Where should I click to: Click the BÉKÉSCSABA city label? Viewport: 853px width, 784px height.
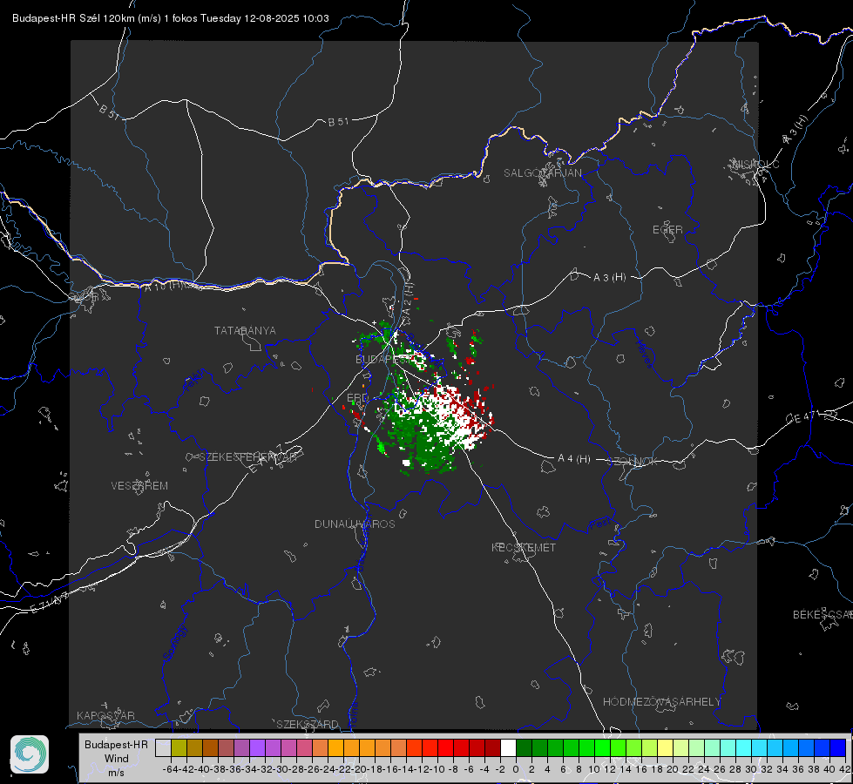tap(823, 614)
